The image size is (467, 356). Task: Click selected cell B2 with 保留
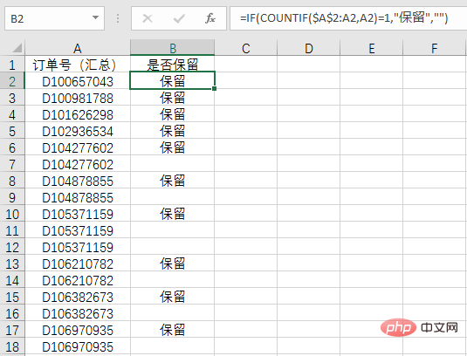tap(173, 80)
